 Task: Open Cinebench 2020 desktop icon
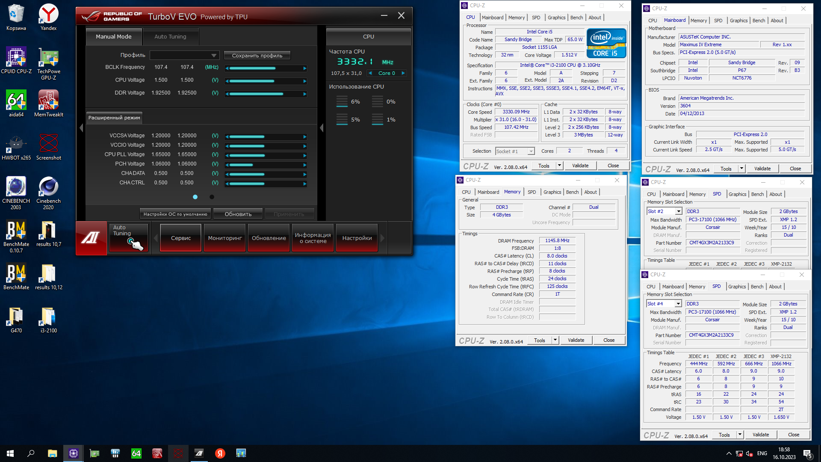(x=48, y=193)
